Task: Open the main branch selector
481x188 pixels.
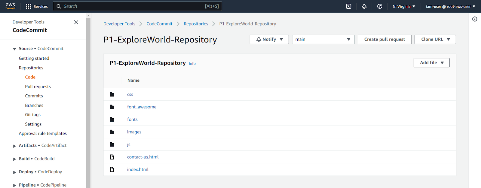Action: (x=323, y=39)
